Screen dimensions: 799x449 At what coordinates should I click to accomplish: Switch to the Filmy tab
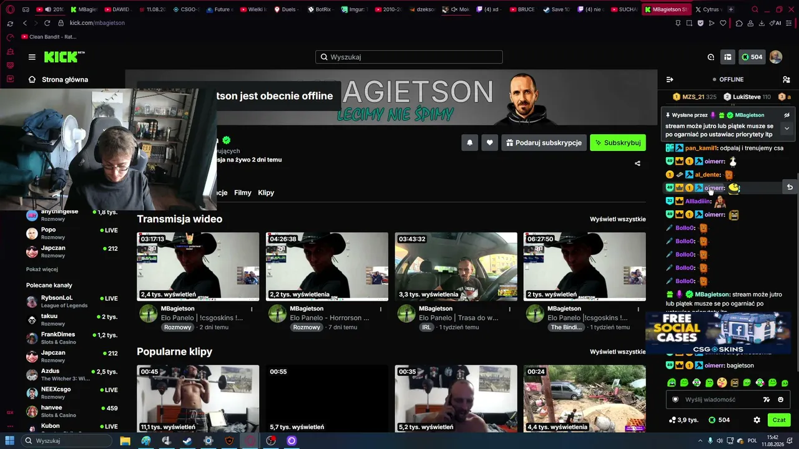[243, 193]
